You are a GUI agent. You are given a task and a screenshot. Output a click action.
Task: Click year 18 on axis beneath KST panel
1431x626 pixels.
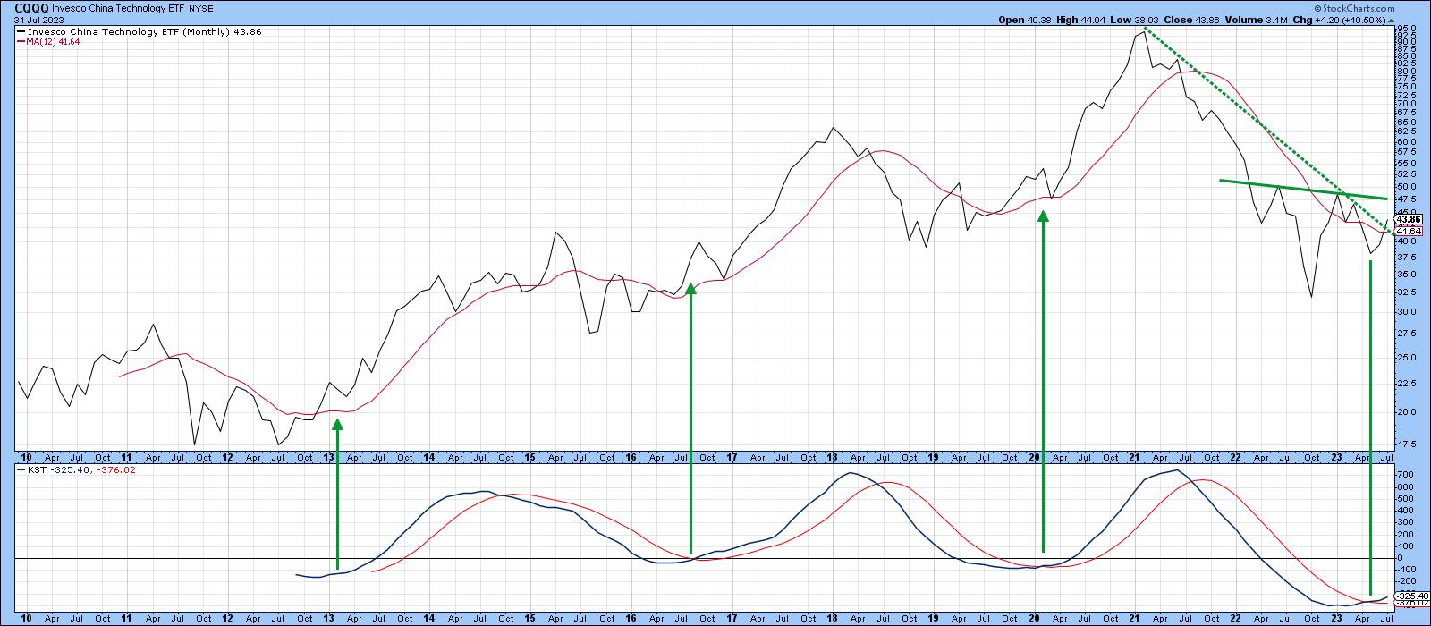coord(833,619)
